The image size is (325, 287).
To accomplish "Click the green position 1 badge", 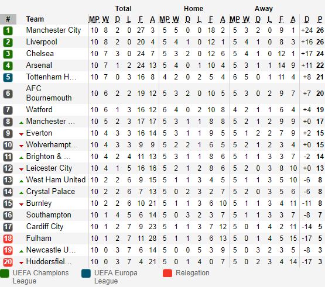I will (x=8, y=30).
